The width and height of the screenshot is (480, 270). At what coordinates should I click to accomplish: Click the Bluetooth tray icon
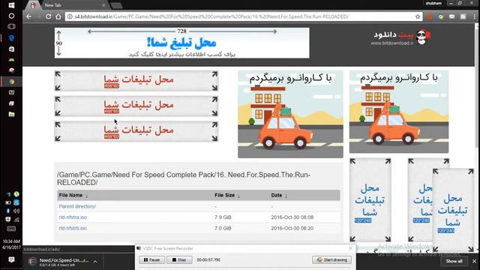click(x=8, y=211)
